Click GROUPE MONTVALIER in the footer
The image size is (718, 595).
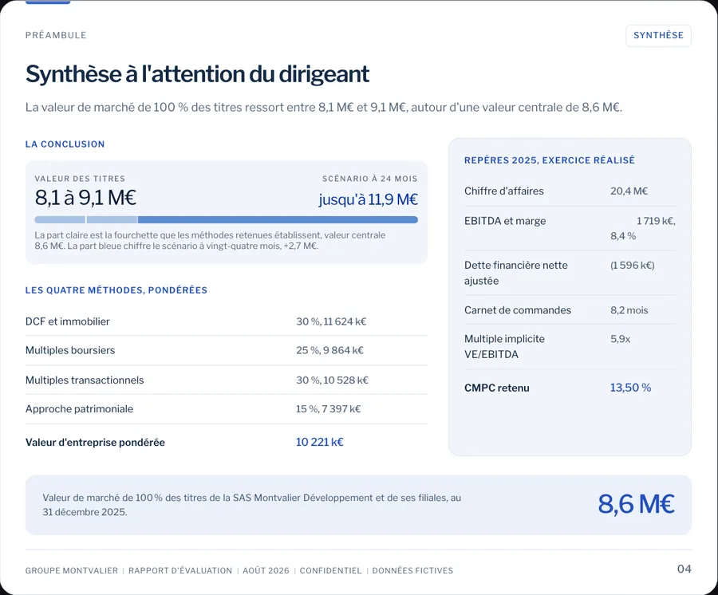point(72,570)
